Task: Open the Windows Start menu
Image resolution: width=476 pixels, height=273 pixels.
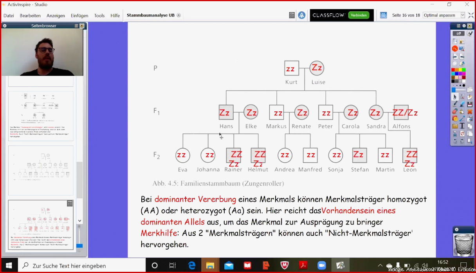Action: coord(9,266)
